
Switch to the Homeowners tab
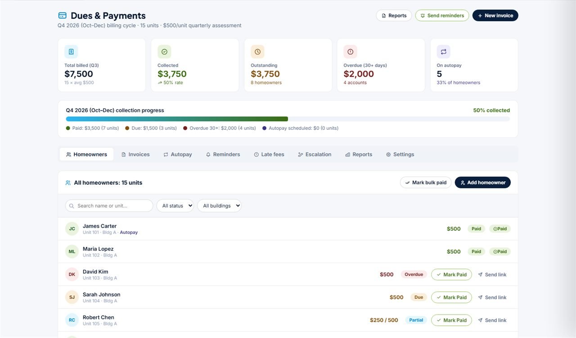[x=86, y=154]
